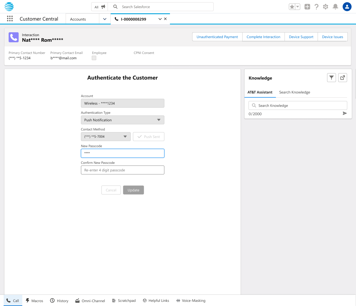Switch to the Search Knowledge tab
Viewport: 356px width, 306px height.
(295, 92)
